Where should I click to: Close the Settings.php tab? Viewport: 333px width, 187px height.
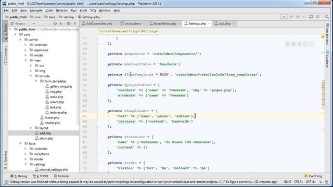tap(209, 23)
